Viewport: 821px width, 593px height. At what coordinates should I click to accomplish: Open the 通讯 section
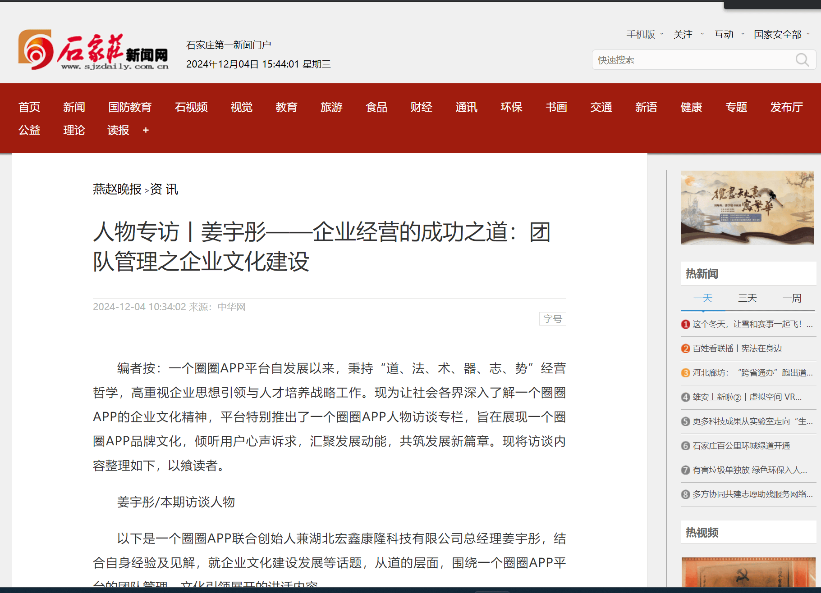click(466, 107)
